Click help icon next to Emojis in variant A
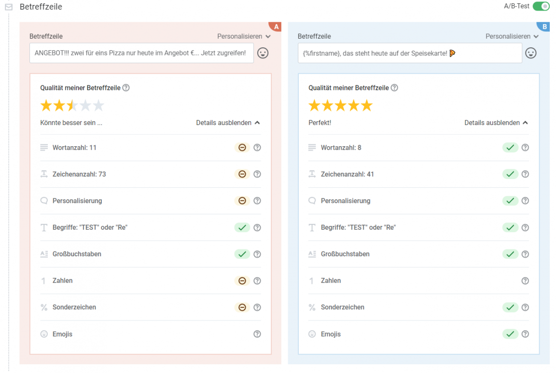This screenshot has height=373, width=556. 257,334
